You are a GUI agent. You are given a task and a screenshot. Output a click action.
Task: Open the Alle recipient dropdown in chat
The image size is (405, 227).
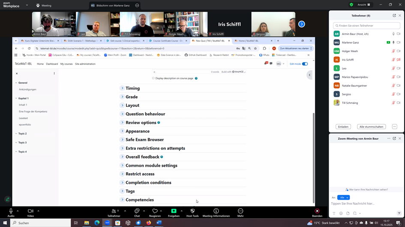pyautogui.click(x=343, y=198)
